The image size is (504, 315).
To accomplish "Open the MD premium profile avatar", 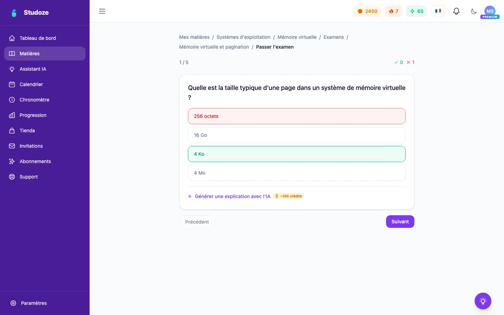I will pos(490,12).
